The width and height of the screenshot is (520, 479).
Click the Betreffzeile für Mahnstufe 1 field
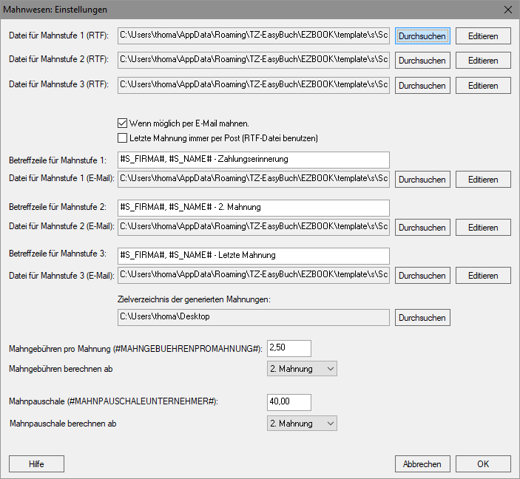[254, 160]
